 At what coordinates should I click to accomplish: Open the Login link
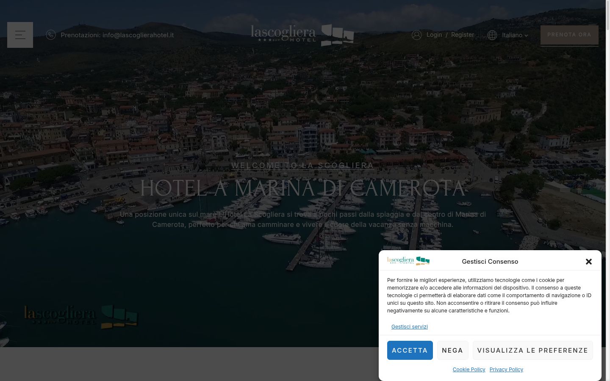[434, 35]
